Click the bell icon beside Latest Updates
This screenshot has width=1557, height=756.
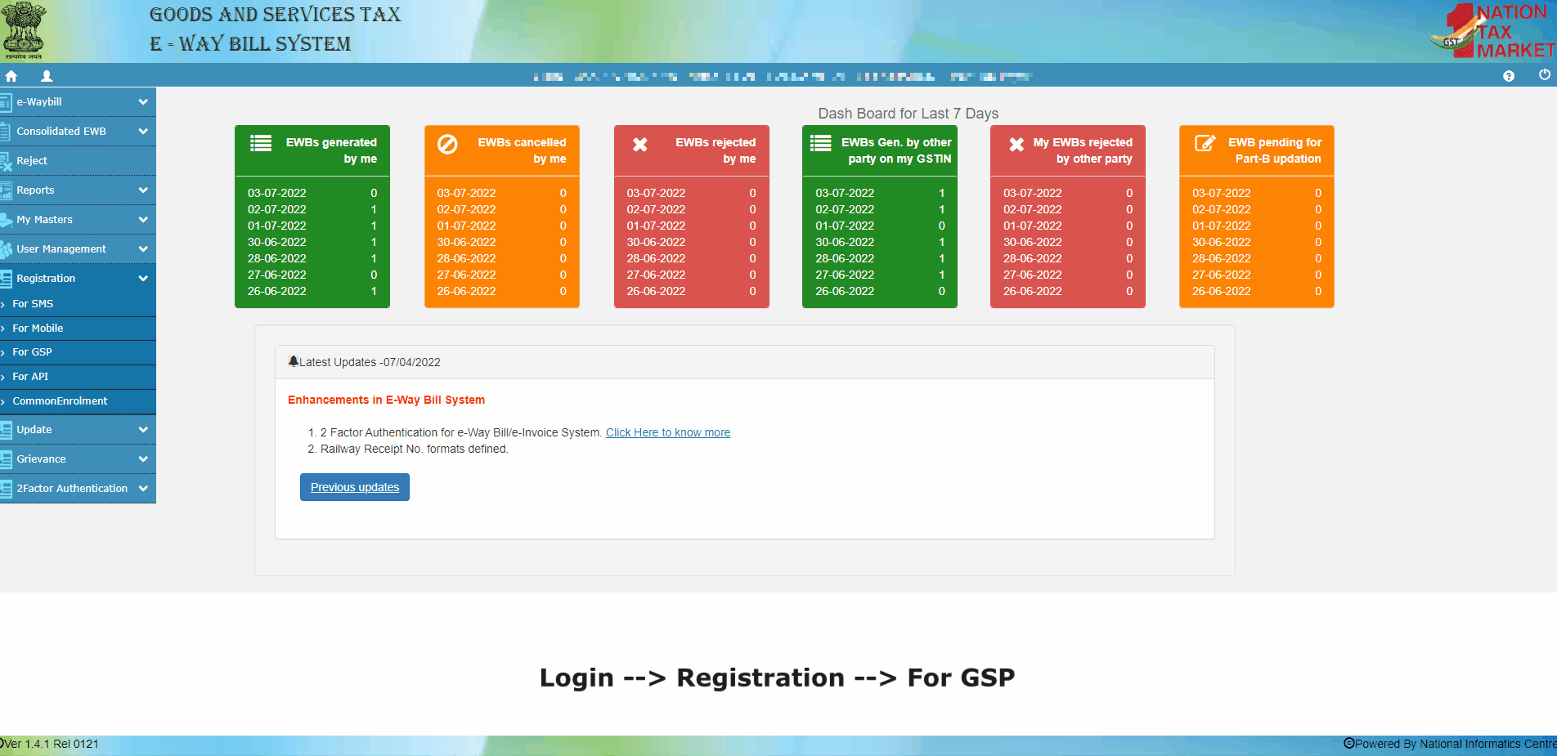(x=293, y=361)
